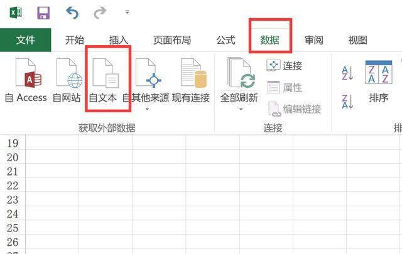
Task: Select row header 26
Action: pos(13,242)
